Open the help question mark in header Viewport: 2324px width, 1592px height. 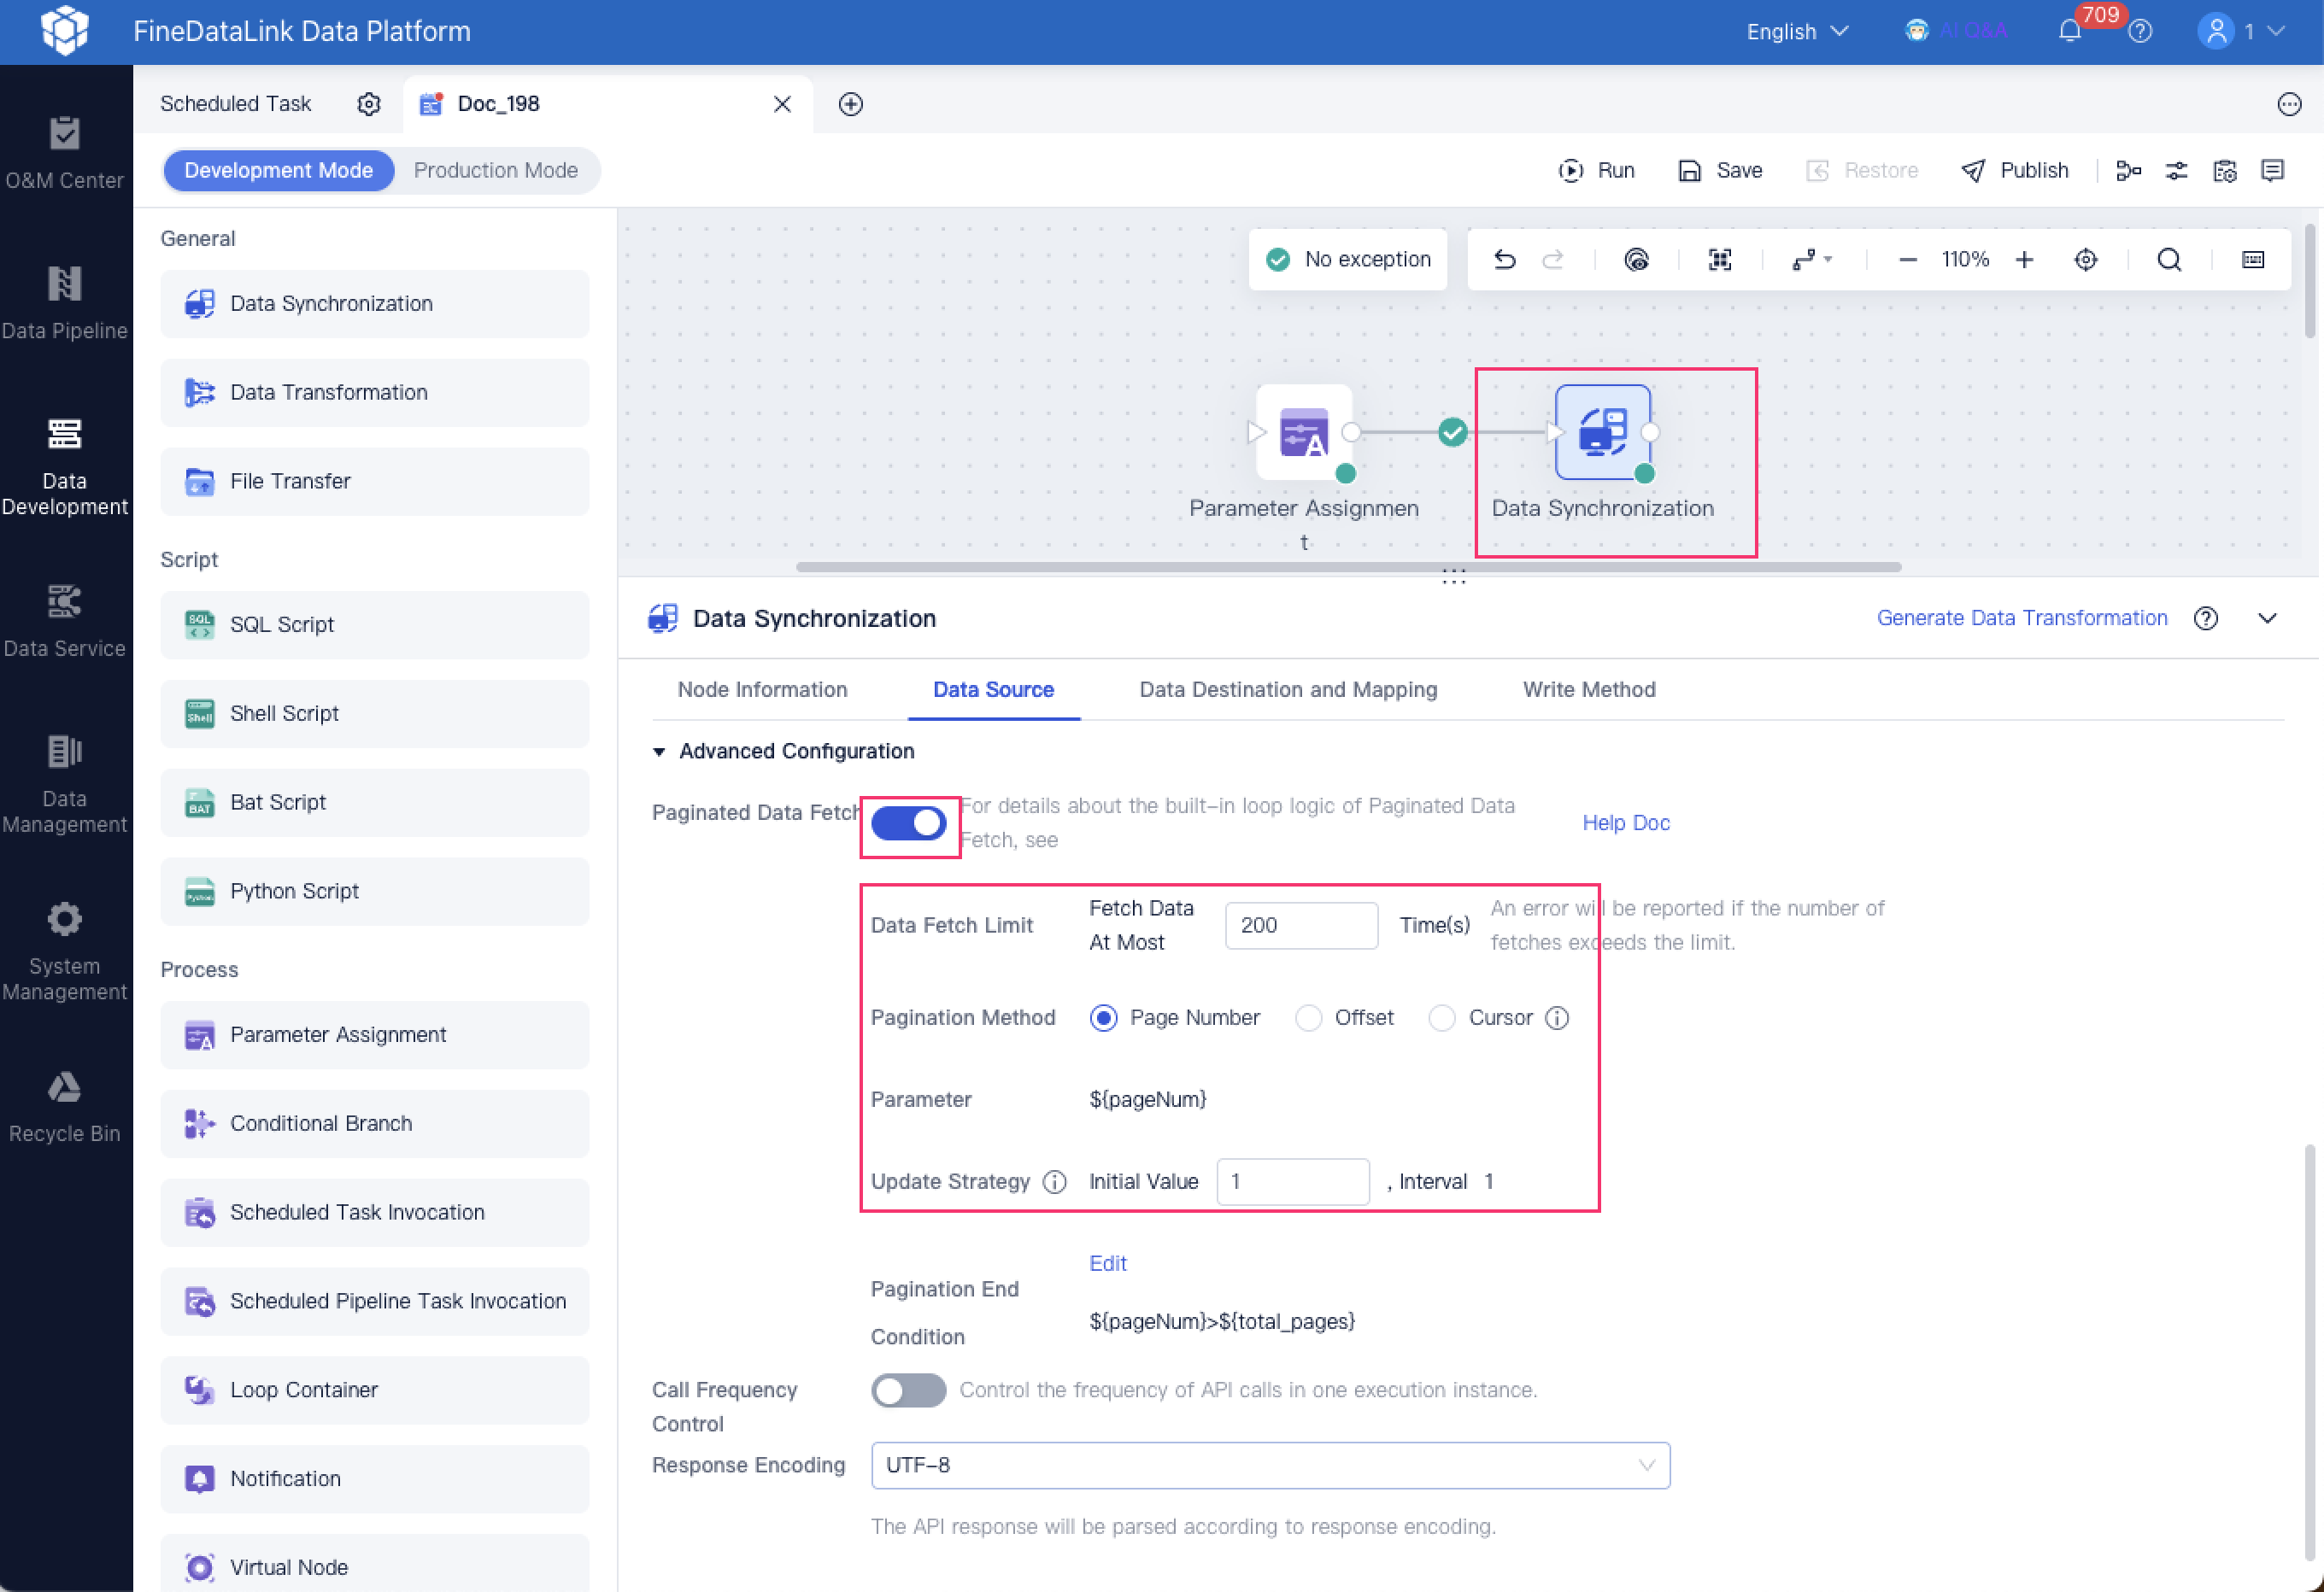[x=2140, y=31]
